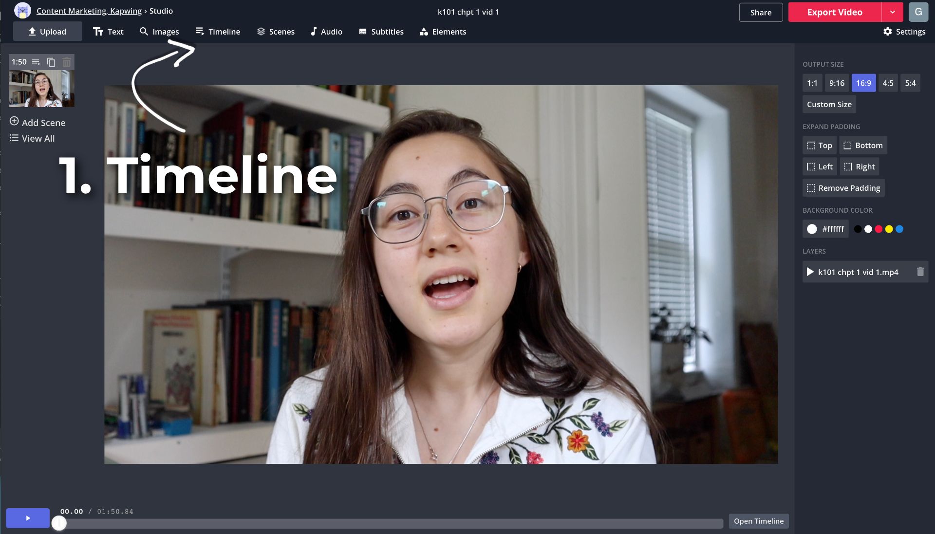Select the 4:5 output size
The width and height of the screenshot is (935, 534).
(x=888, y=83)
